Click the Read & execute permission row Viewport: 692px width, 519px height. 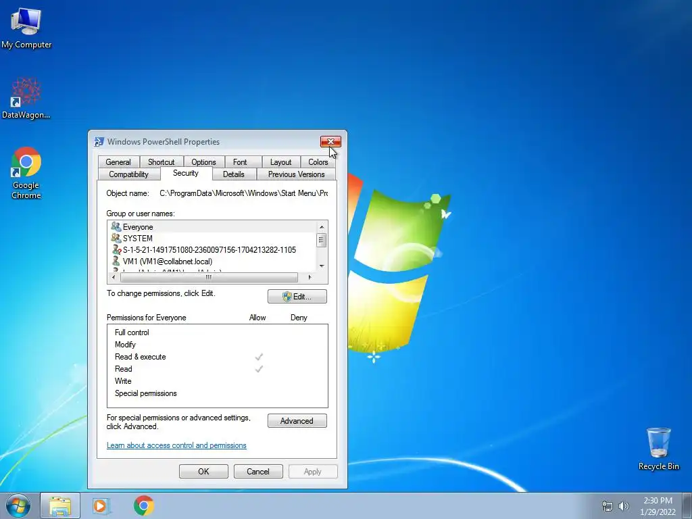[217, 357]
